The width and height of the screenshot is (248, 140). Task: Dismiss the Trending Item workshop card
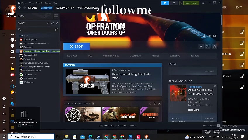point(215,86)
